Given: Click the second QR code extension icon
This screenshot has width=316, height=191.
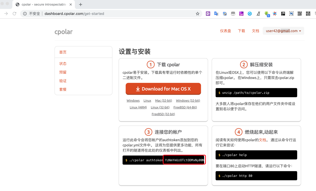Looking at the screenshot, I should (308, 14).
